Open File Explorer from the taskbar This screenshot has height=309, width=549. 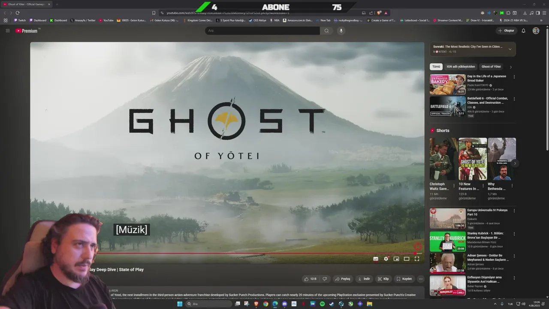click(x=369, y=304)
